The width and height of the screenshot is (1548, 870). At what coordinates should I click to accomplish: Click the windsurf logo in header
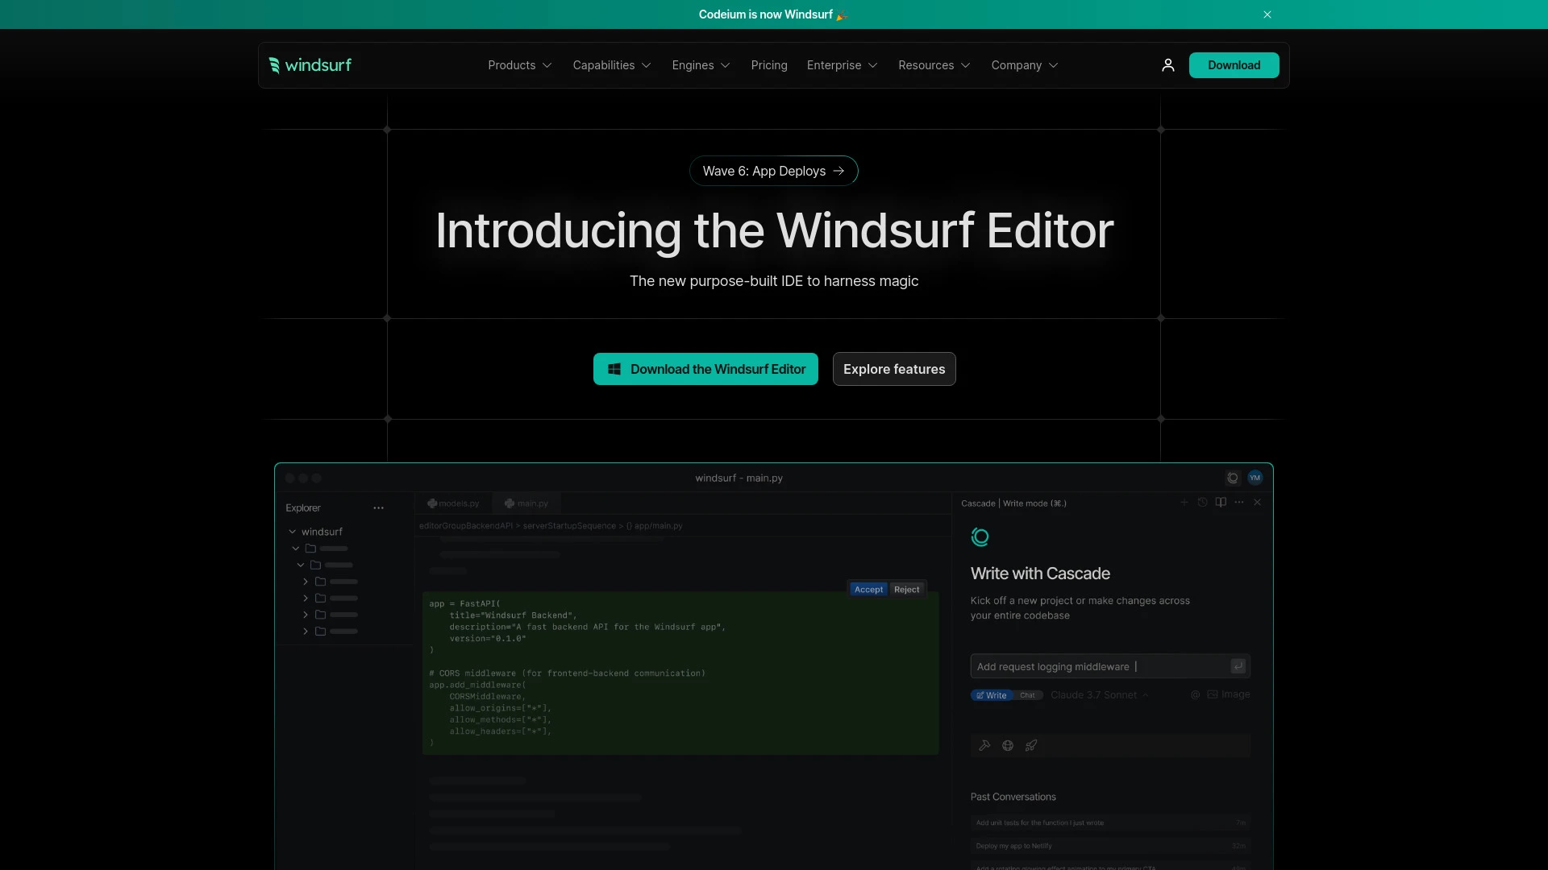coord(310,65)
